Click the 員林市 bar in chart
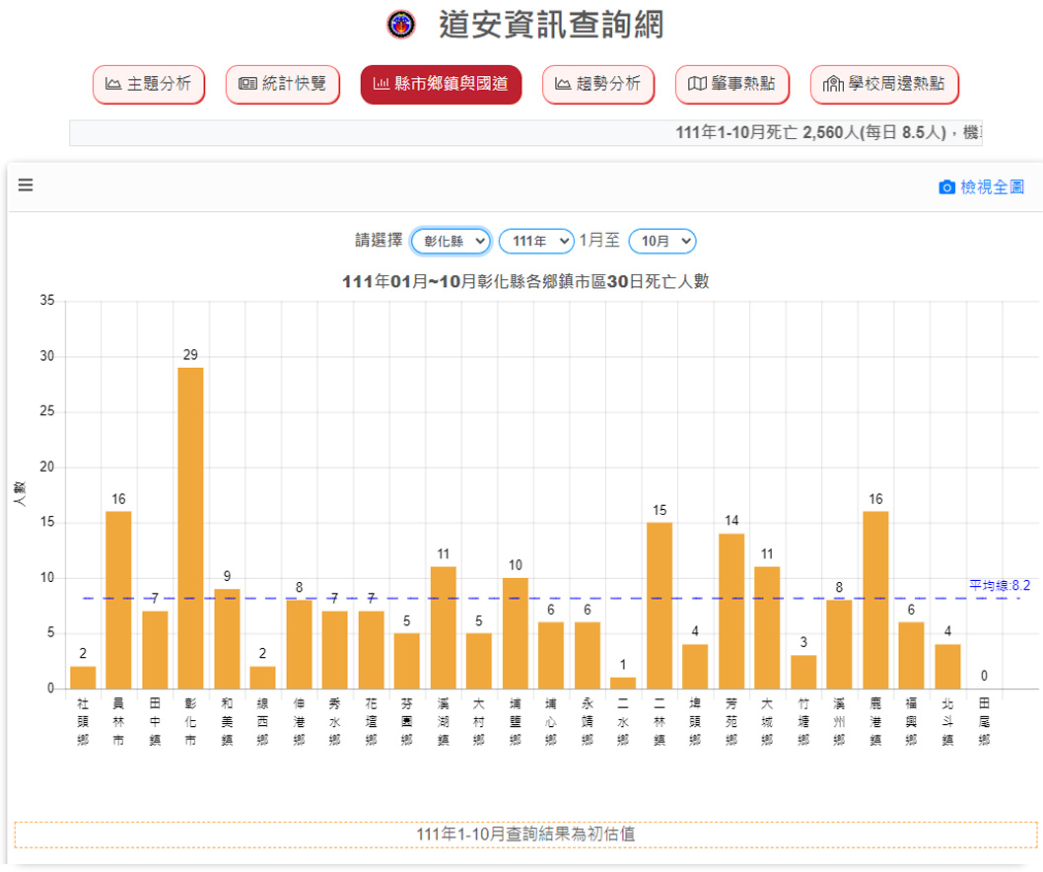 pyautogui.click(x=118, y=600)
